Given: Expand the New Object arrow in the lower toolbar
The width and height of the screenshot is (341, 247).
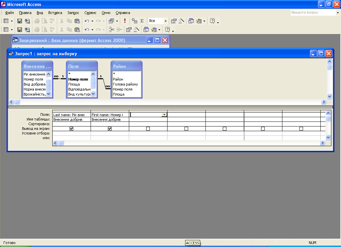Looking at the screenshot, I should [x=160, y=30].
